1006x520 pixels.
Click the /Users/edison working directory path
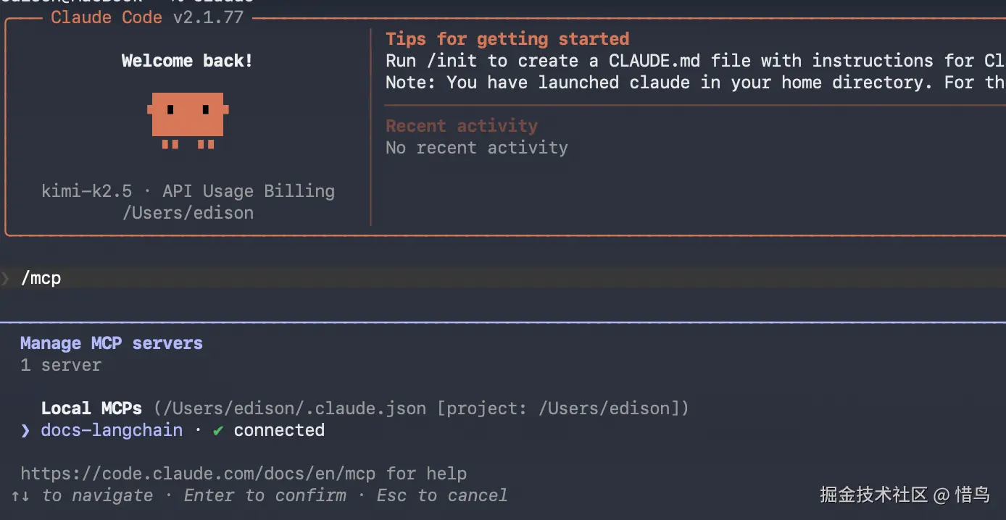click(188, 213)
